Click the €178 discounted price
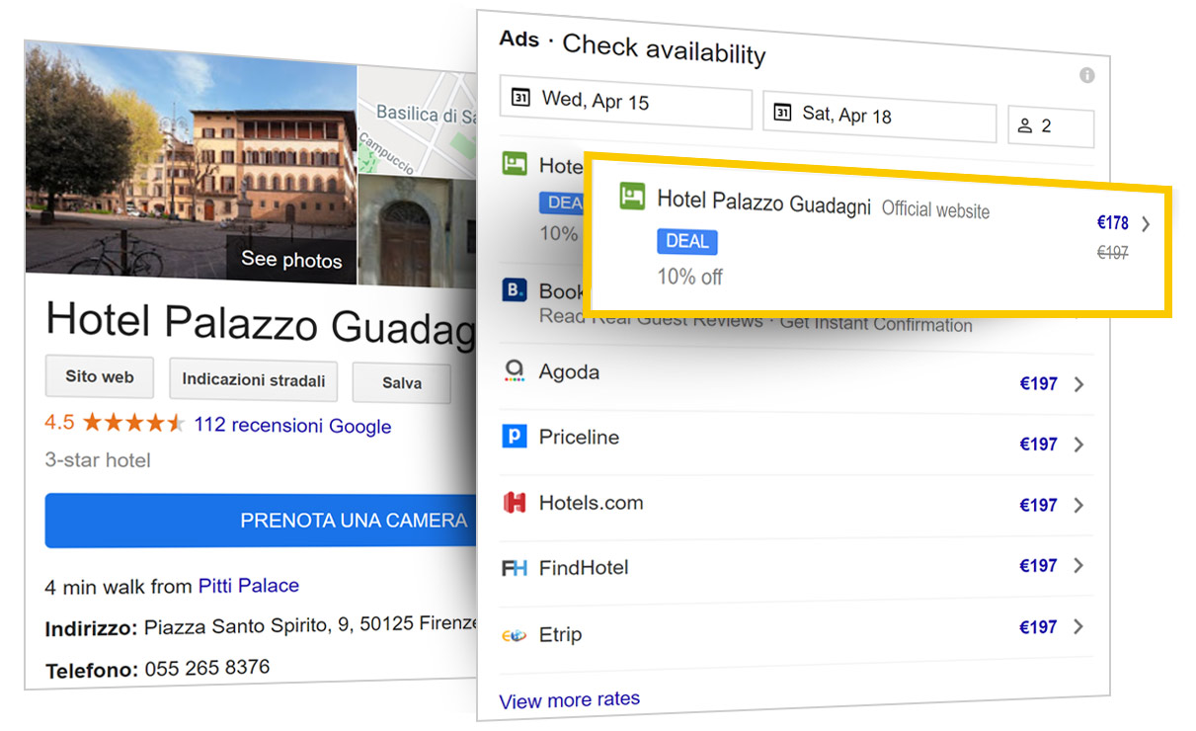 [1112, 224]
